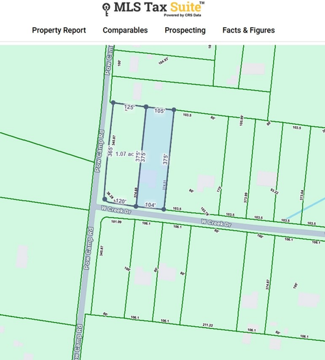This screenshot has width=325, height=360.
Task: Click the MLS Tax Suite key logo icon
Action: (x=106, y=10)
